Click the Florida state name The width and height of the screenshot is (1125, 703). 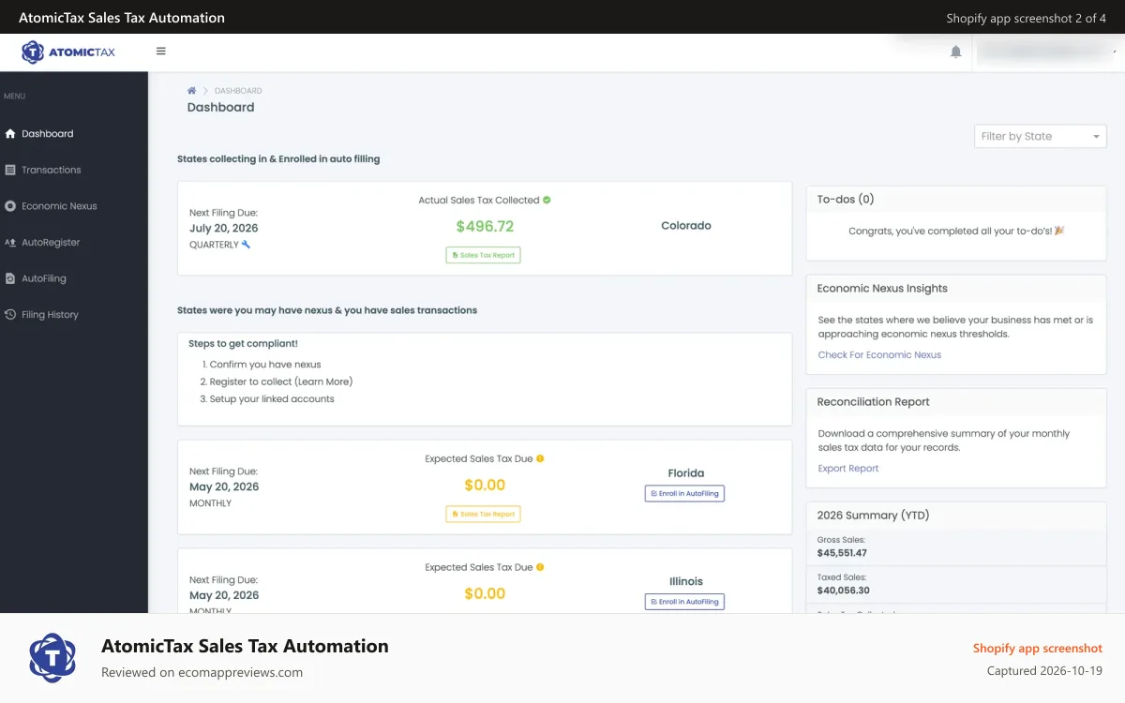pyautogui.click(x=686, y=473)
